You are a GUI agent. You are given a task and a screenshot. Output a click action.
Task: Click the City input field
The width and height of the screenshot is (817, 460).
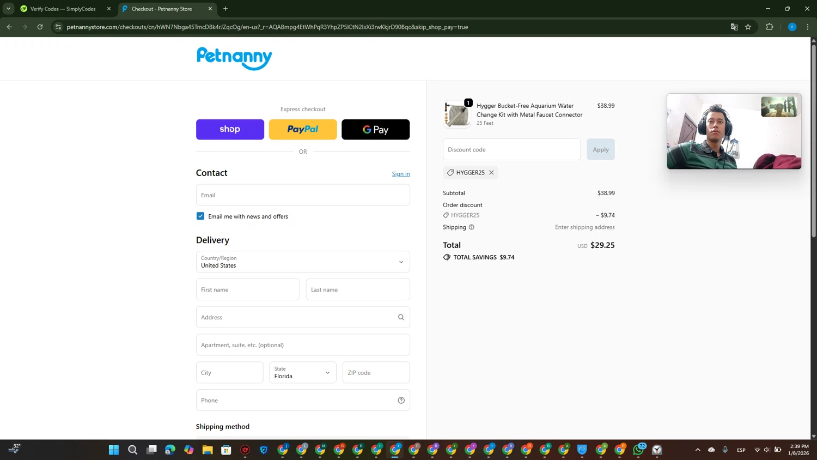[229, 373]
